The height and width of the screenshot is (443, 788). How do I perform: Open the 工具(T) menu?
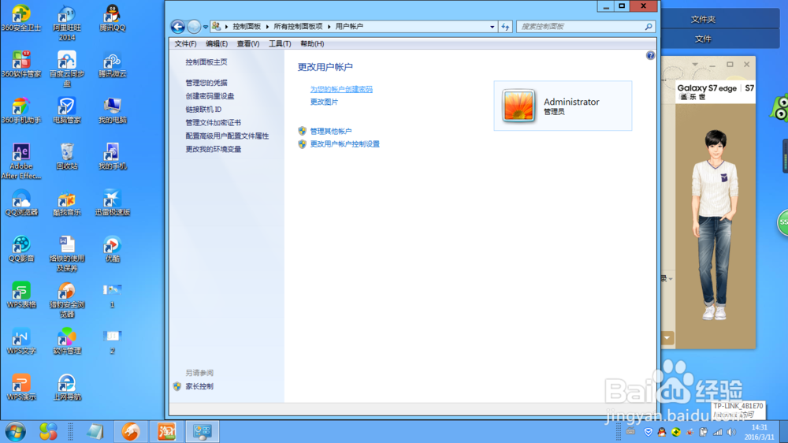[280, 43]
